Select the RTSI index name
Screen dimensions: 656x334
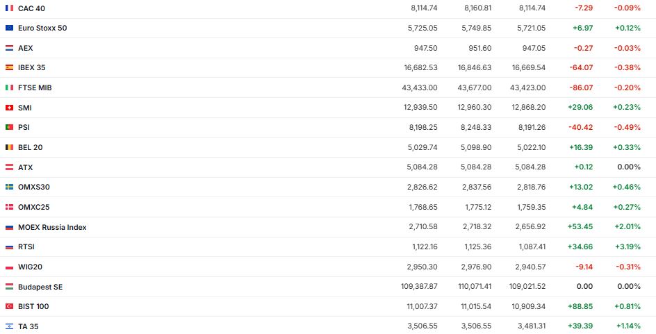(x=27, y=247)
